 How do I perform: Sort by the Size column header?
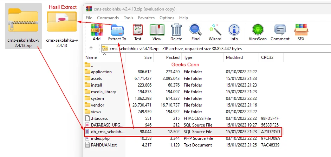point(139,57)
